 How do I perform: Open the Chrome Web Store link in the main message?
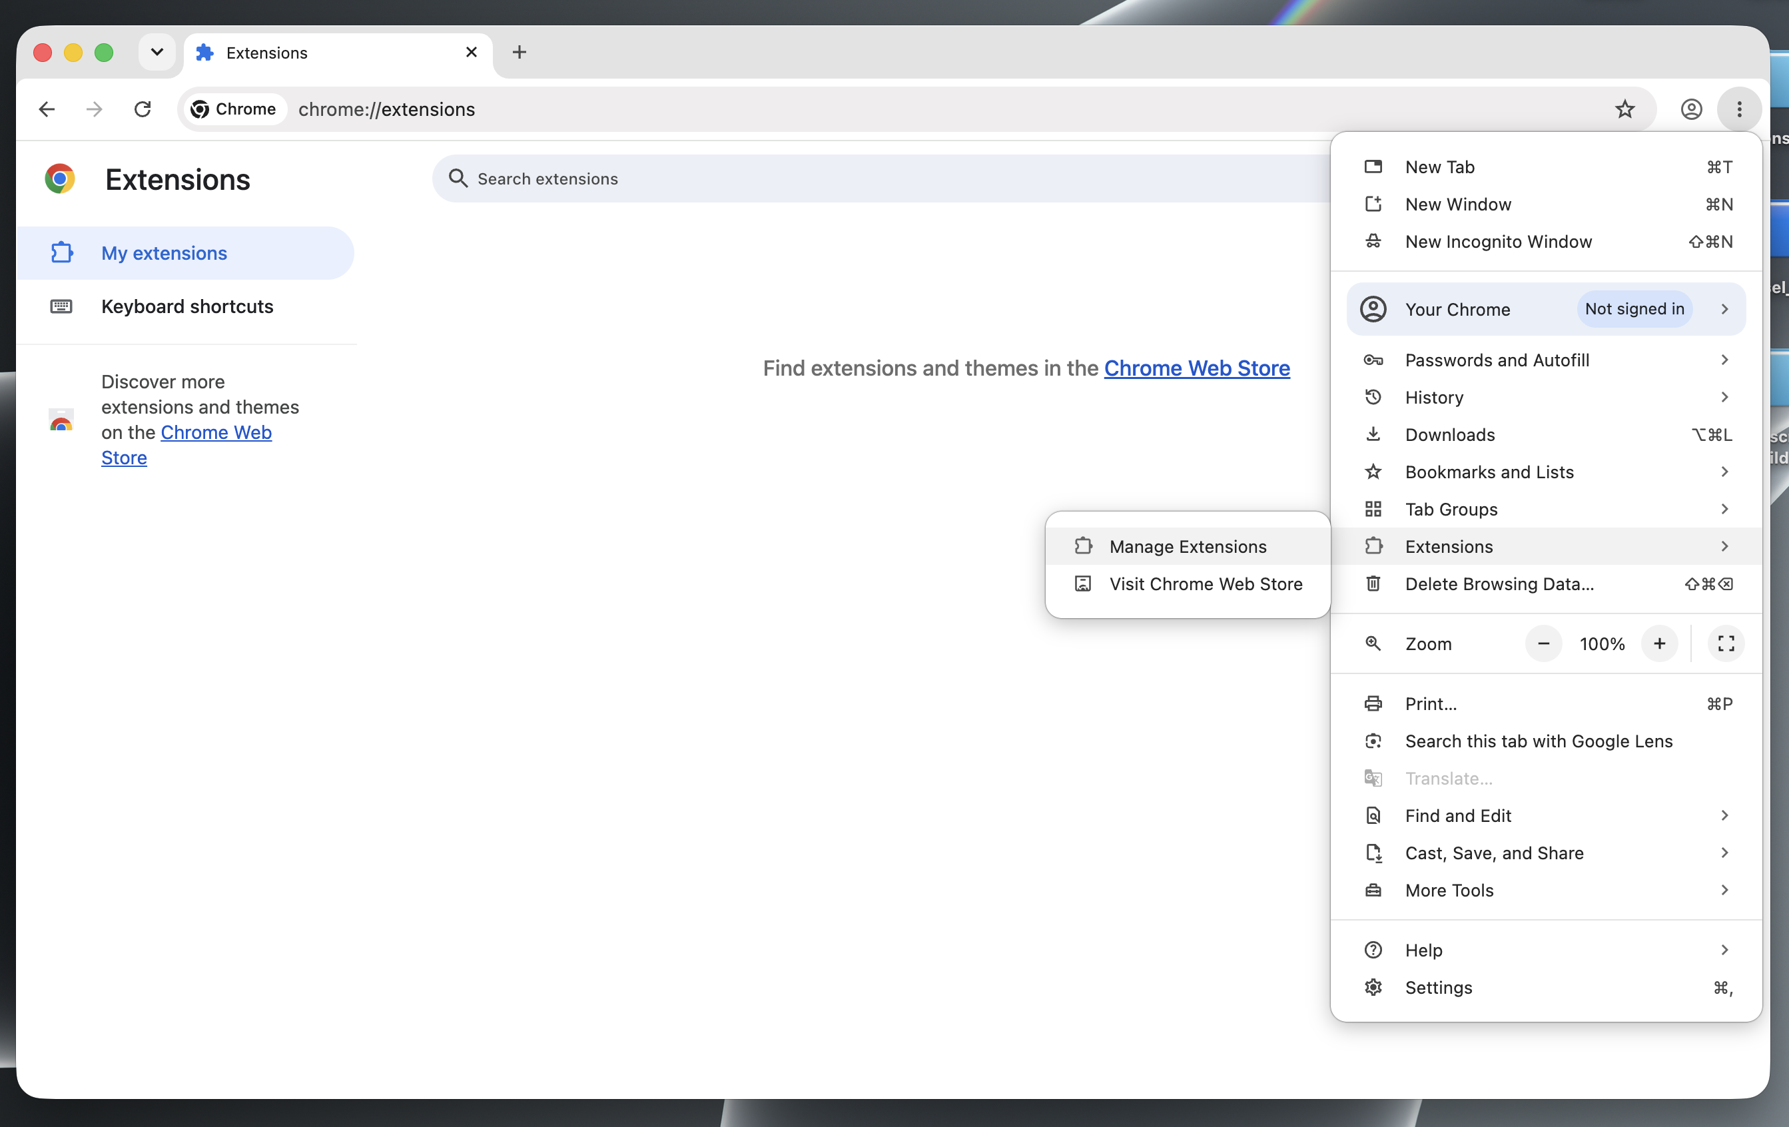(1197, 368)
